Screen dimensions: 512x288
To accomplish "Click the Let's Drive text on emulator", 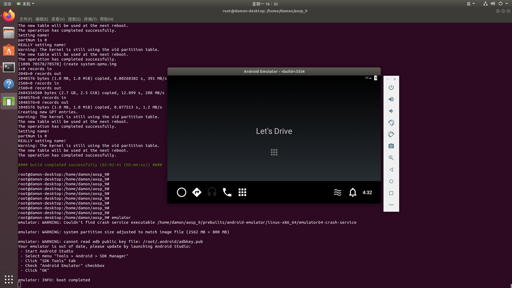I will [274, 131].
